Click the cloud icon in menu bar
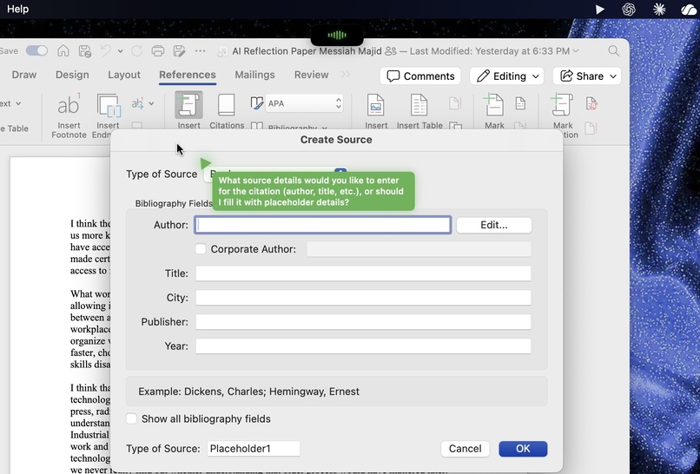Screen dimensions: 700x474 [x=689, y=10]
